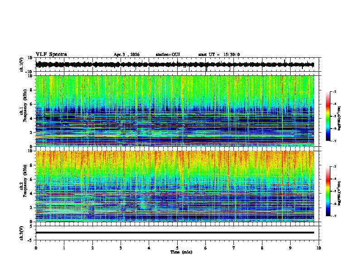Select the ch.2 "Frequency (kHz)" axis label
359x278 pixels.
coord(25,181)
